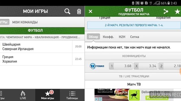Tap the first match result info banner
The image size is (181, 101).
(x=134, y=25)
